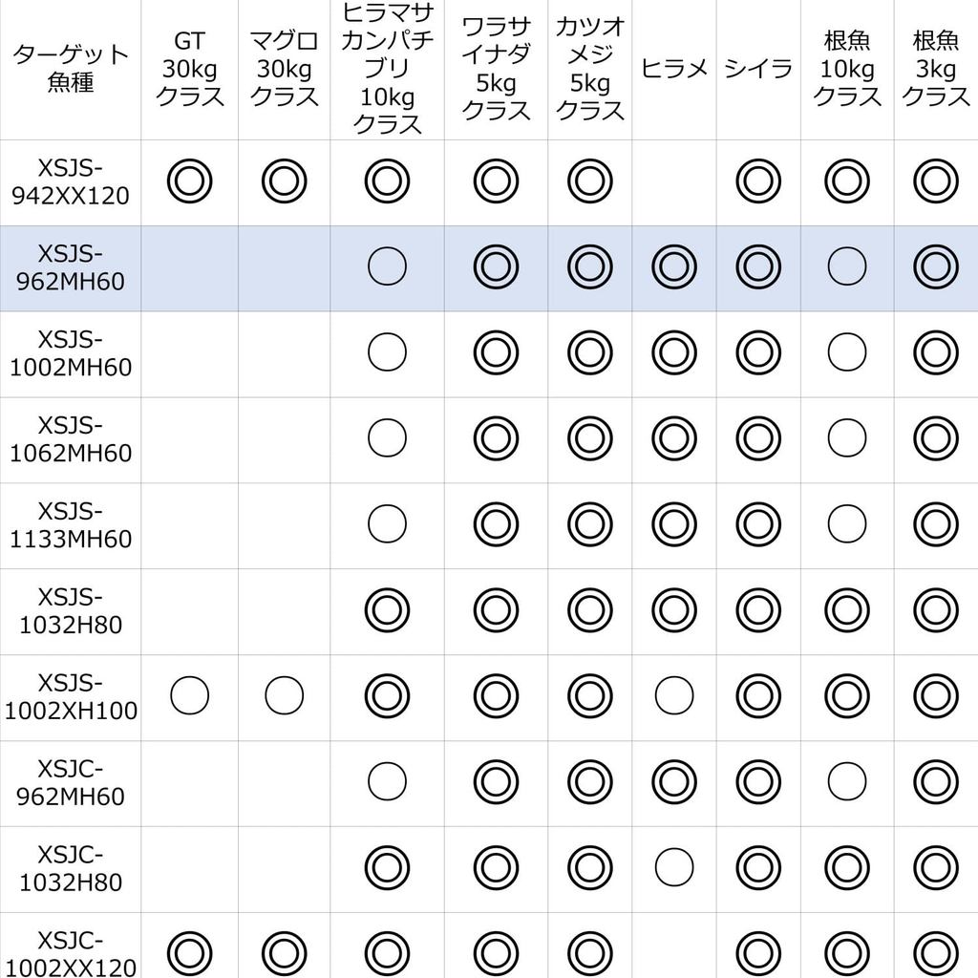
Task: Click the ヒラメ double circle in XSJS-962MH60 row
Action: coord(673,268)
